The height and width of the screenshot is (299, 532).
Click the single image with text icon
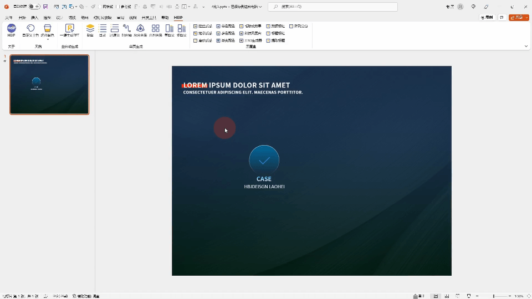coord(170,28)
